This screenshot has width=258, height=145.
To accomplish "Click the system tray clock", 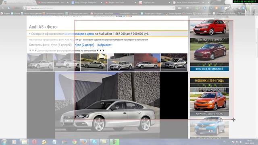I will (250, 142).
